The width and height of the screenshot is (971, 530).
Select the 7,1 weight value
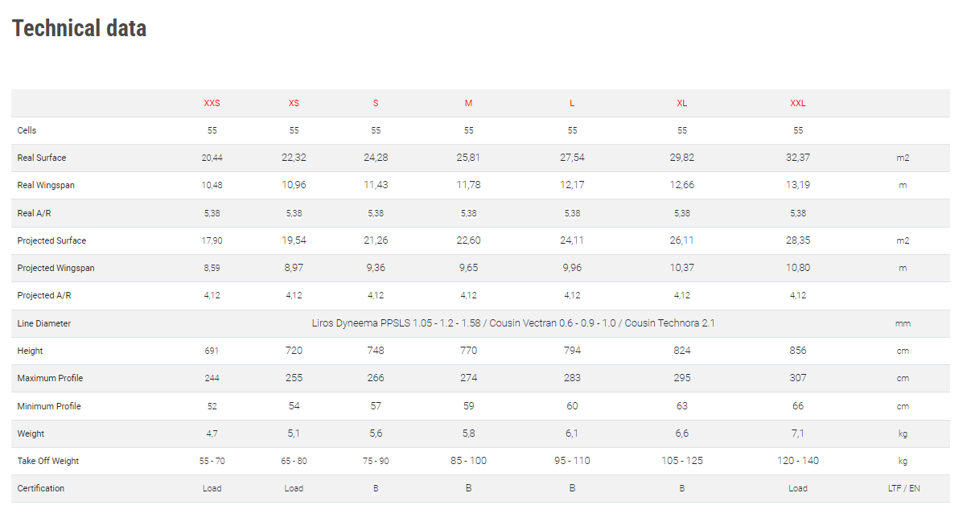click(x=797, y=433)
